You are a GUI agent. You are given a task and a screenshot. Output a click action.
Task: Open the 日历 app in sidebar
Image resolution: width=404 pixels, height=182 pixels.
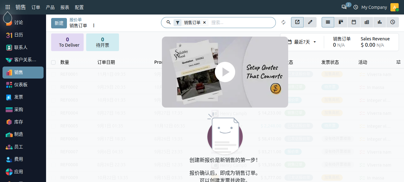23,35
